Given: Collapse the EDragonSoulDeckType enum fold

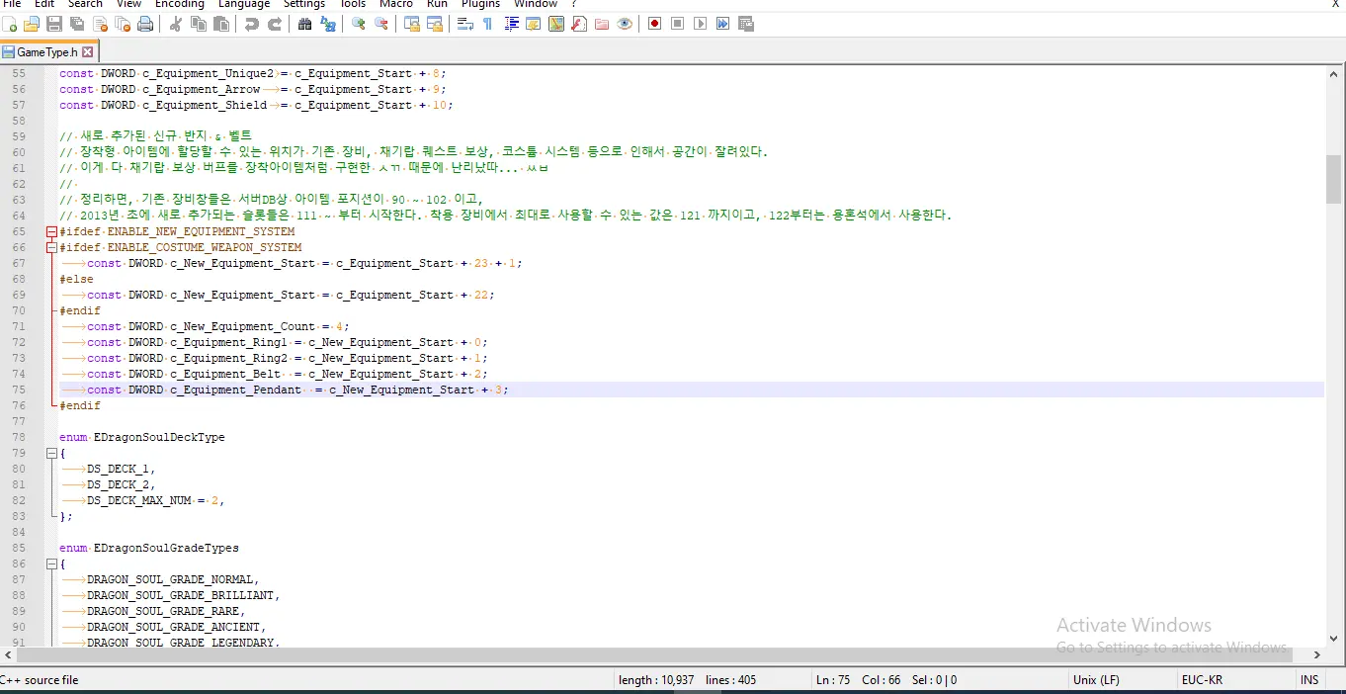Looking at the screenshot, I should [50, 453].
